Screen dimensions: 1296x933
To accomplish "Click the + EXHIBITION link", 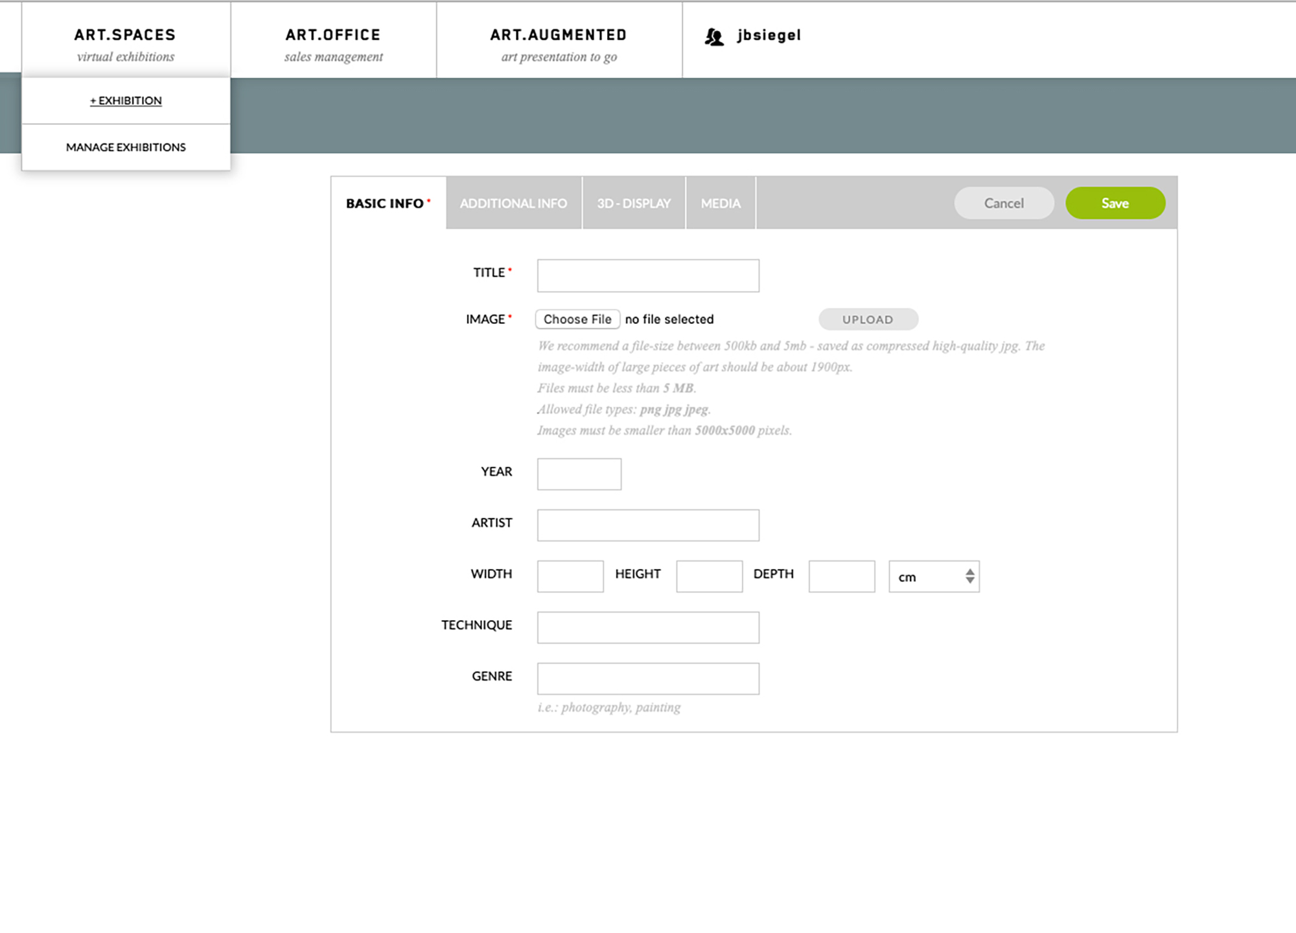I will click(126, 100).
